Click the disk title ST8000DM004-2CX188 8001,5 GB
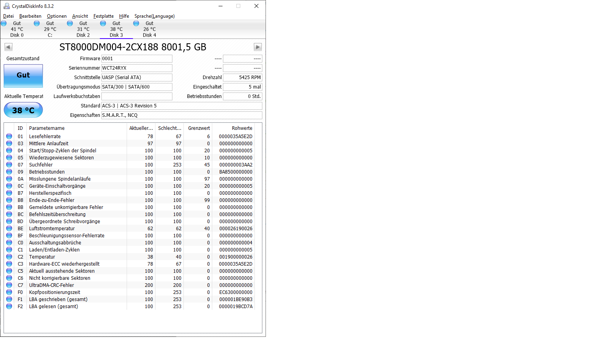 pyautogui.click(x=133, y=47)
